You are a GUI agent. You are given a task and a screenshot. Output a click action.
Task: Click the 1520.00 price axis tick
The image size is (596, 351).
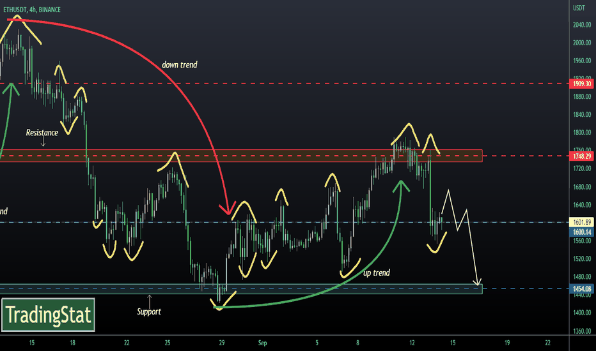point(582,258)
